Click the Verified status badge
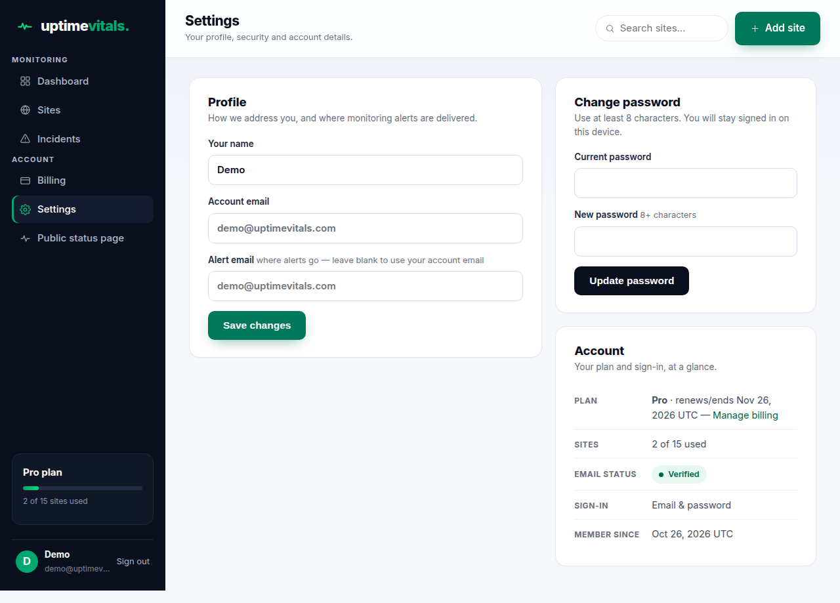Image resolution: width=840 pixels, height=603 pixels. pos(679,474)
